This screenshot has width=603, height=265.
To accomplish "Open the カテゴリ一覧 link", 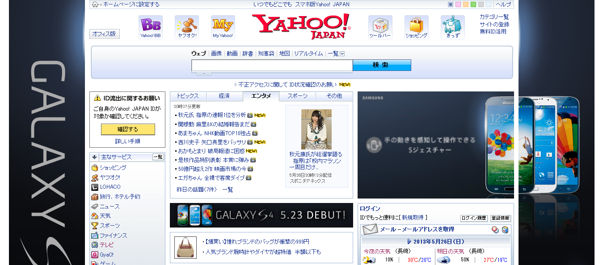I will pos(494,17).
